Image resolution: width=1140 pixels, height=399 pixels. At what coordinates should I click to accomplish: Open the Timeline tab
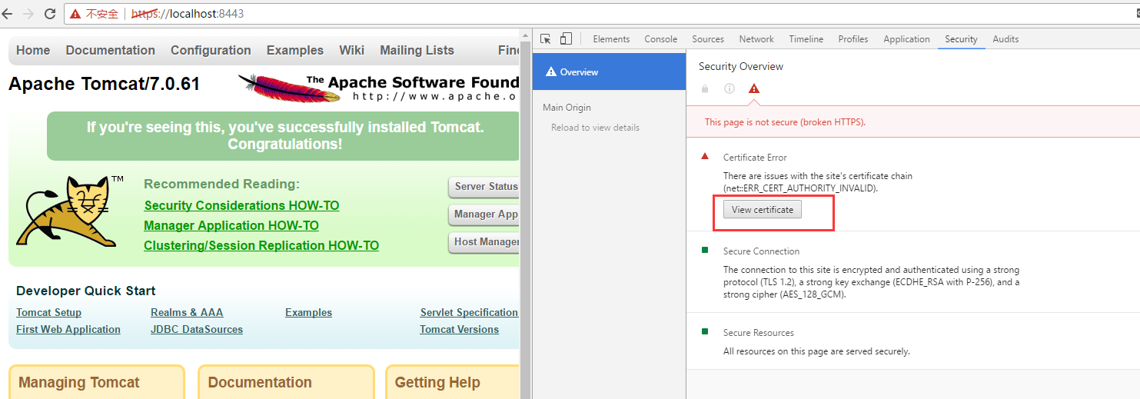tap(806, 39)
